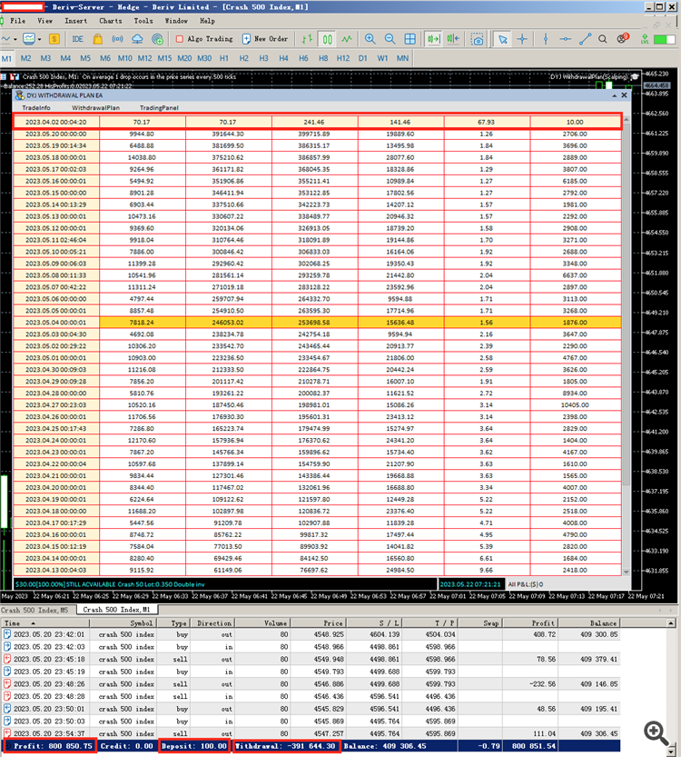The image size is (681, 757).
Task: Click the dollar sign trading icon
Action: (54, 39)
